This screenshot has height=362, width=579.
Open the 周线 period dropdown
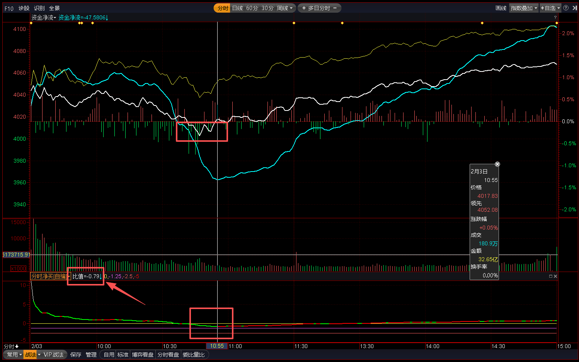click(285, 8)
